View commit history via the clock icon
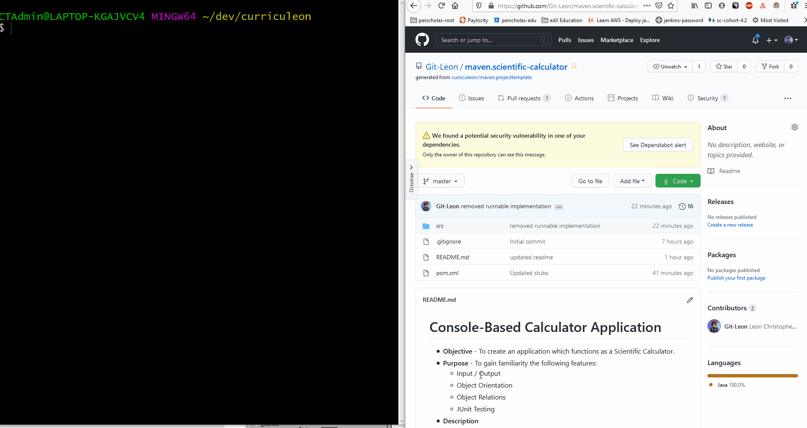The image size is (807, 428). point(682,206)
